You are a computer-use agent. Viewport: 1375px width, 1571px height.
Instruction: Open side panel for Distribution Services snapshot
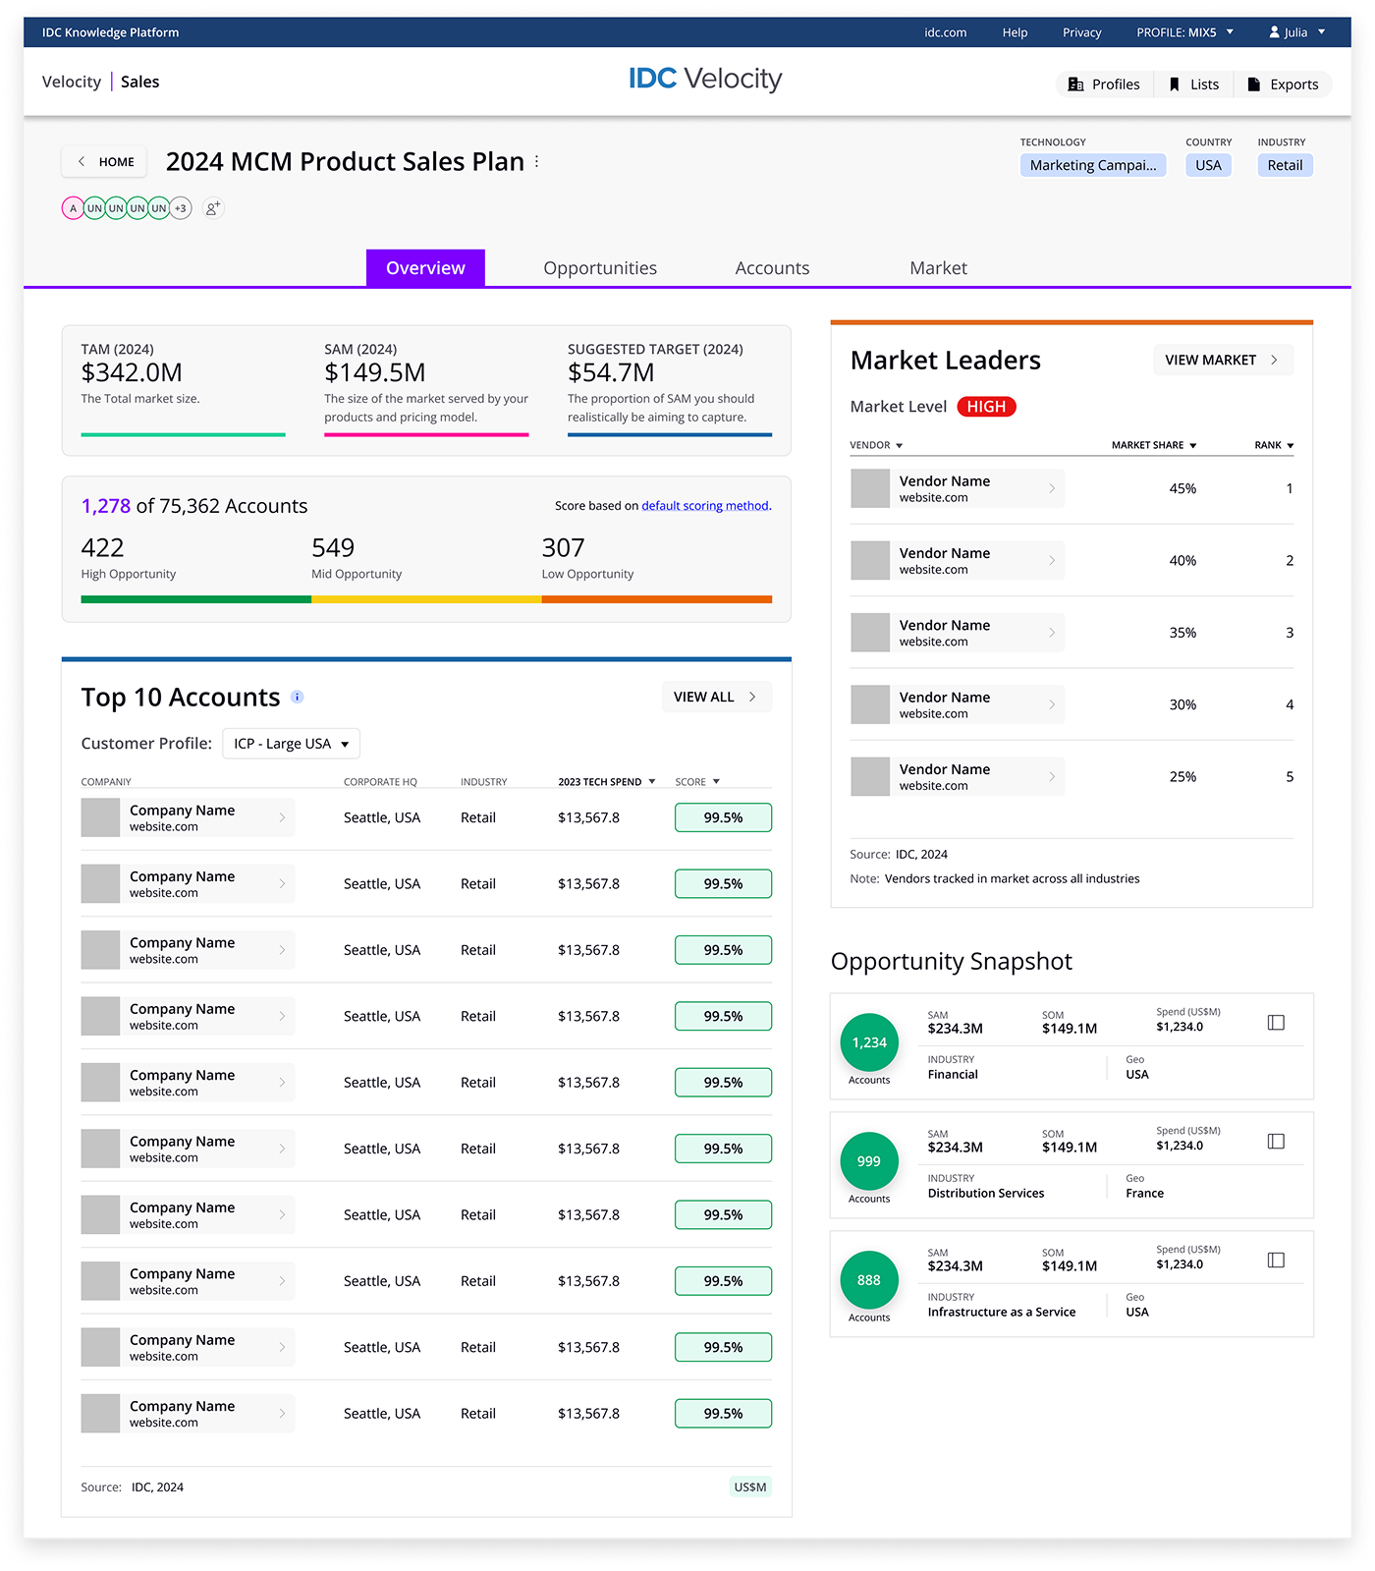[1276, 1142]
